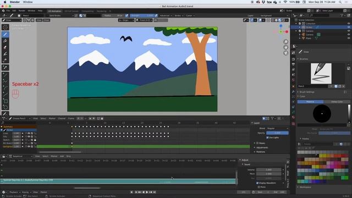Toggle visibility of the Lines layer
Viewport: 352px width, 198px height.
(x=29, y=133)
